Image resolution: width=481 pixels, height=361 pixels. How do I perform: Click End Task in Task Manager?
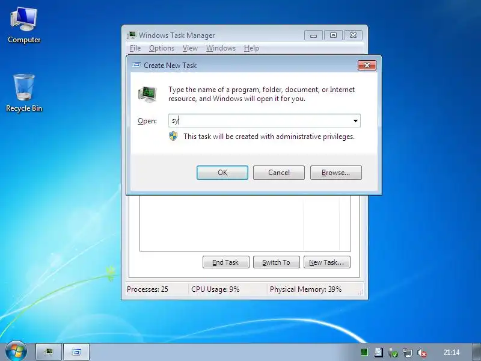(226, 262)
